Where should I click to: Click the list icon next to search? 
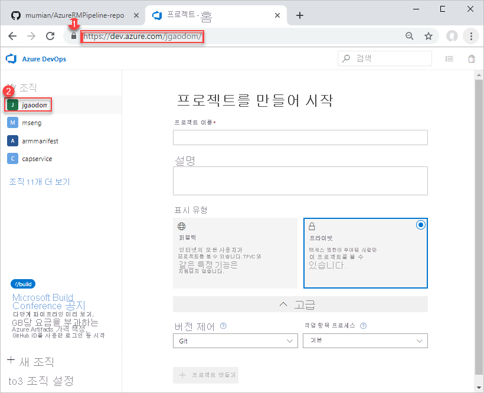tap(449, 58)
